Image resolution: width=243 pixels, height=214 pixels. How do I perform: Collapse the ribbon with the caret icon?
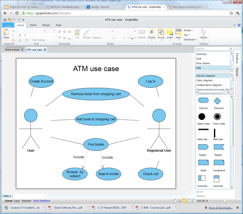click(x=234, y=25)
